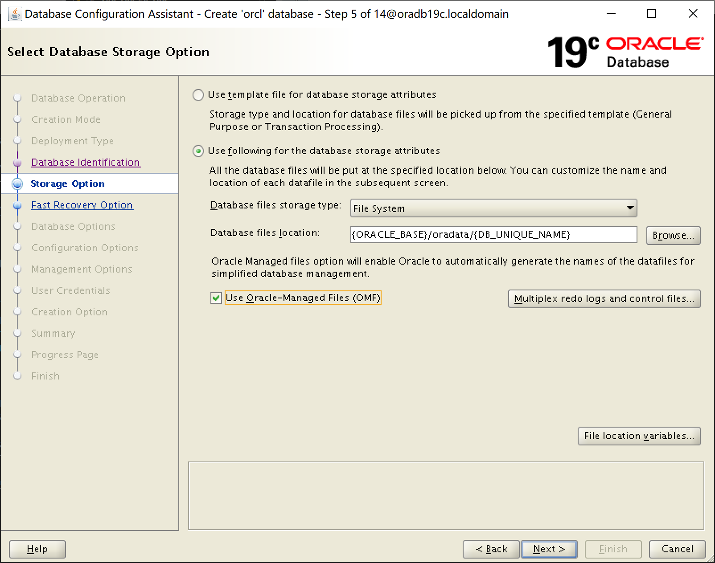The height and width of the screenshot is (563, 715).
Task: Click the Summary step label
Action: pos(53,333)
